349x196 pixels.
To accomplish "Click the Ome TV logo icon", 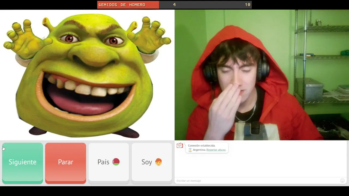I will pos(180,146).
